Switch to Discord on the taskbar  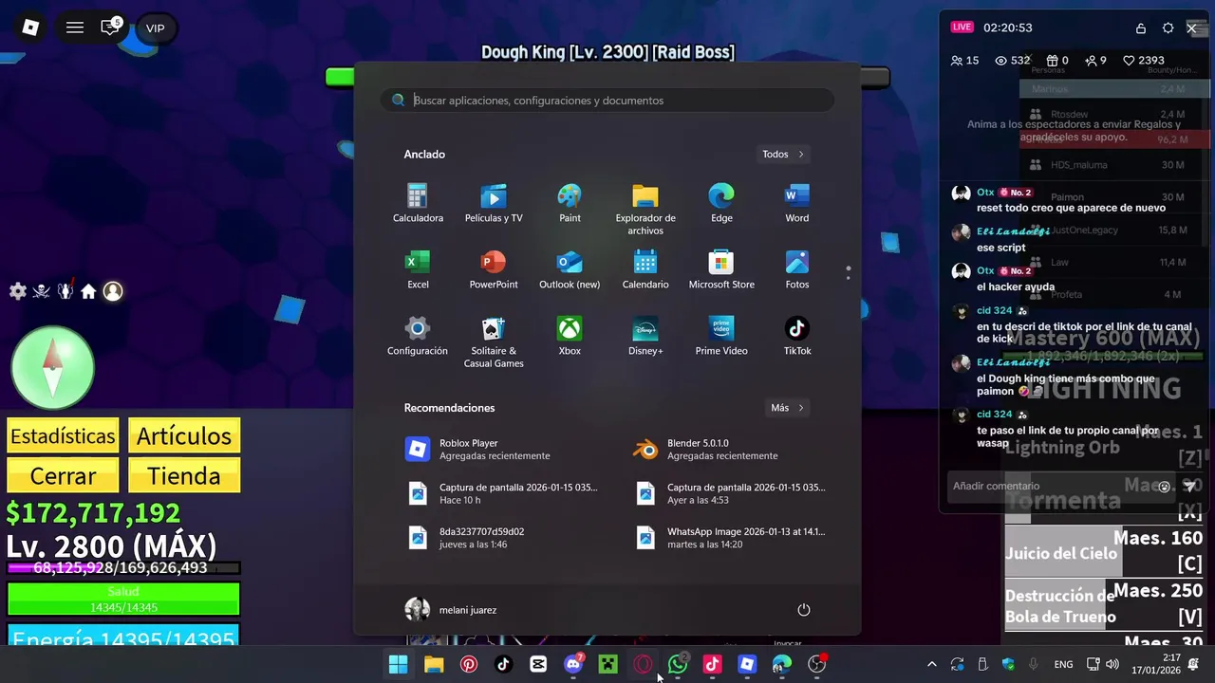click(x=573, y=664)
